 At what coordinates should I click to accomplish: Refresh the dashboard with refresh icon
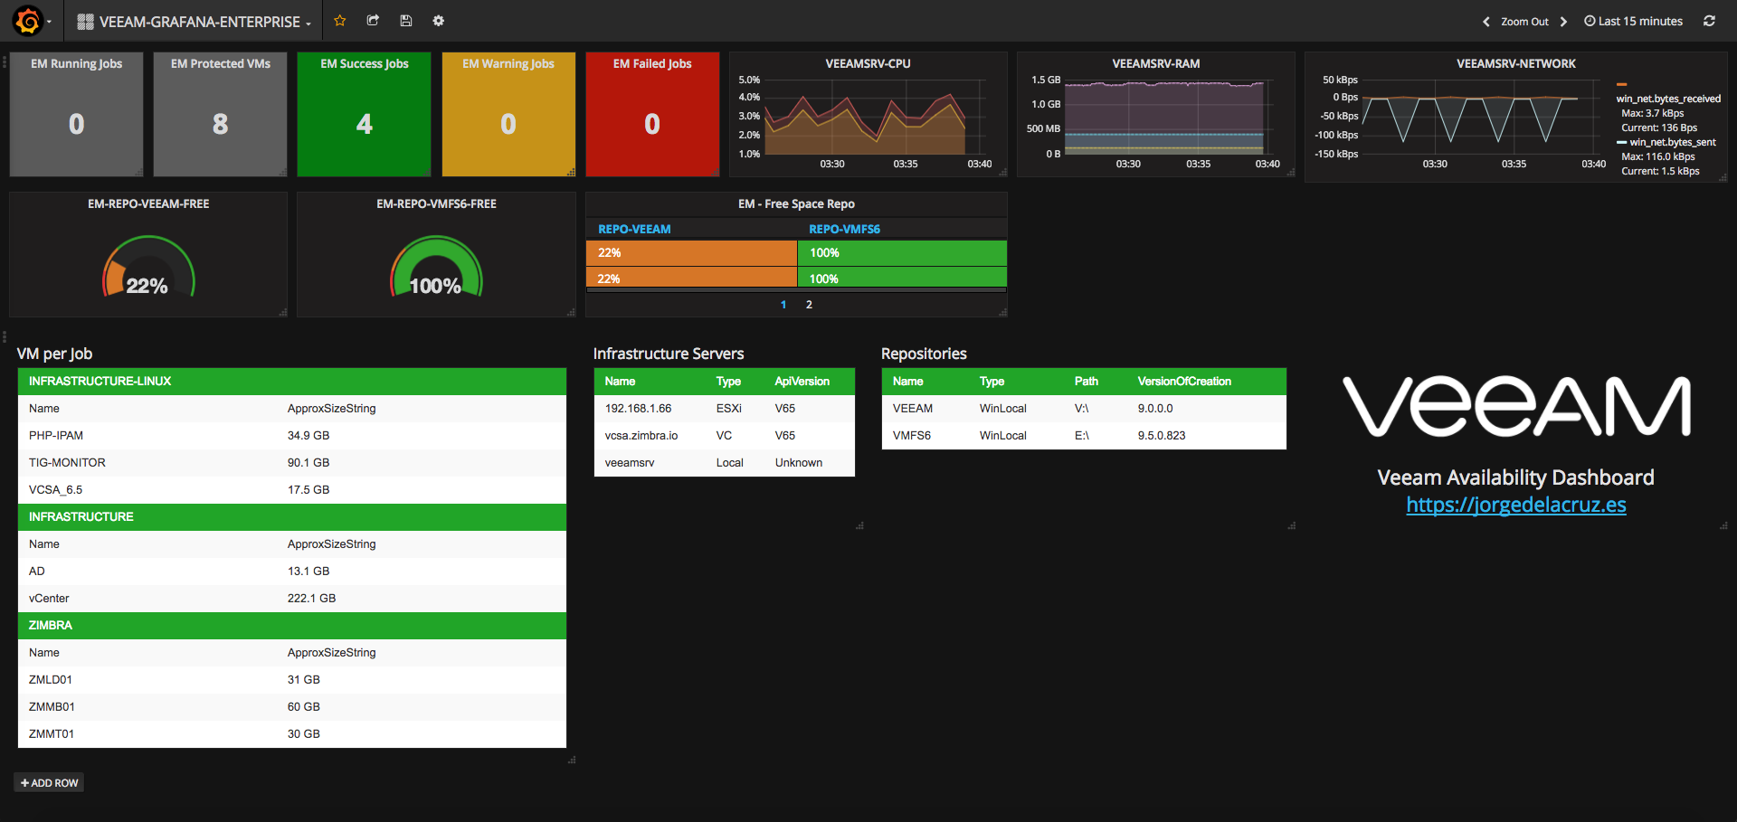tap(1709, 21)
